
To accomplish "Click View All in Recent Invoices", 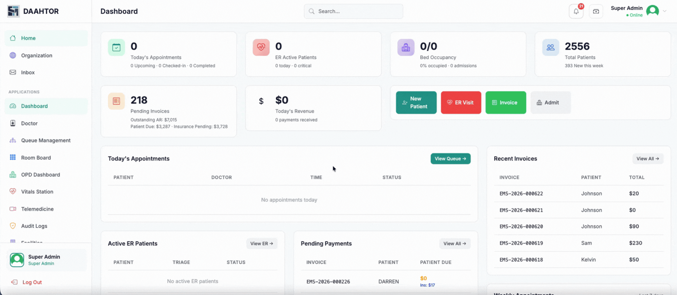I will (648, 159).
